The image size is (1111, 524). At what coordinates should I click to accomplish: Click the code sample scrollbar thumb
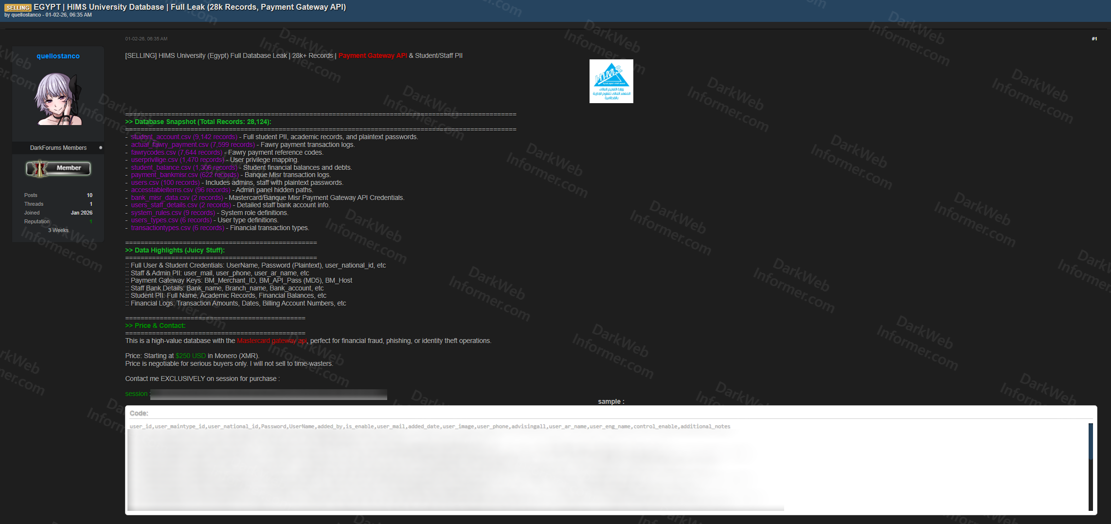[x=1091, y=441]
